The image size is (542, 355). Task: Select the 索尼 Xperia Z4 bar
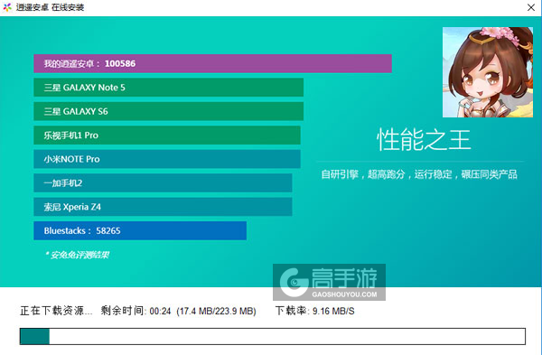163,207
